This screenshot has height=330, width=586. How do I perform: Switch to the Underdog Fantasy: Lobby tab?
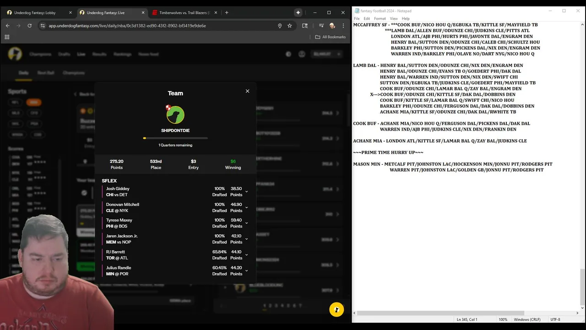(39, 13)
